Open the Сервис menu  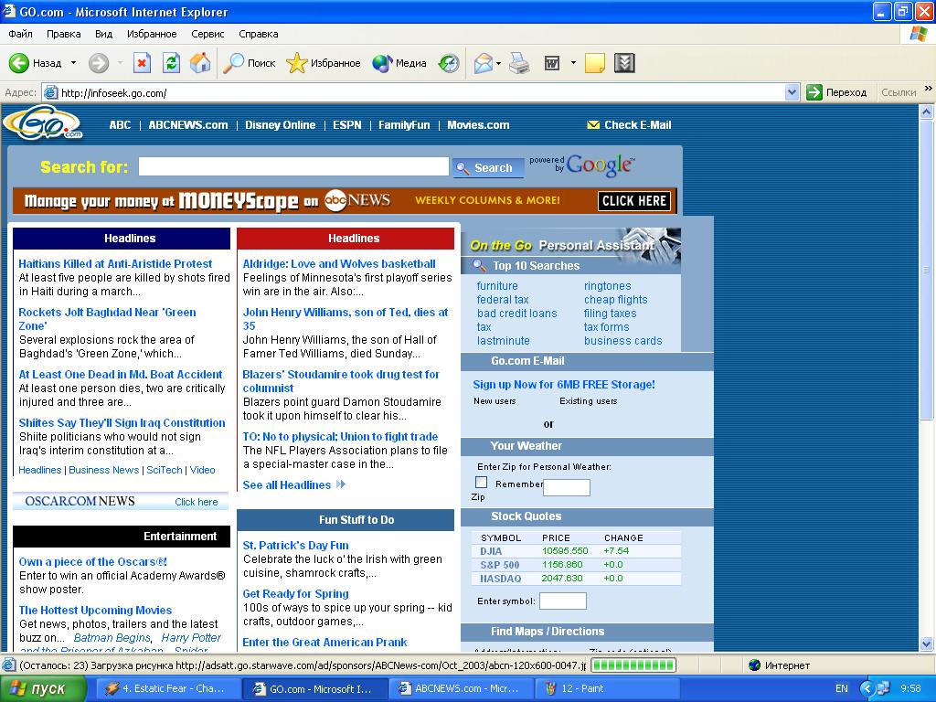[207, 34]
